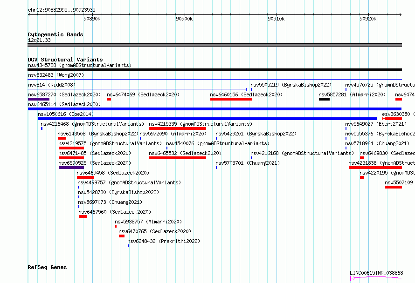
Task: Click the nsv4345788 gnomAD variant label
Action: [x=80, y=65]
